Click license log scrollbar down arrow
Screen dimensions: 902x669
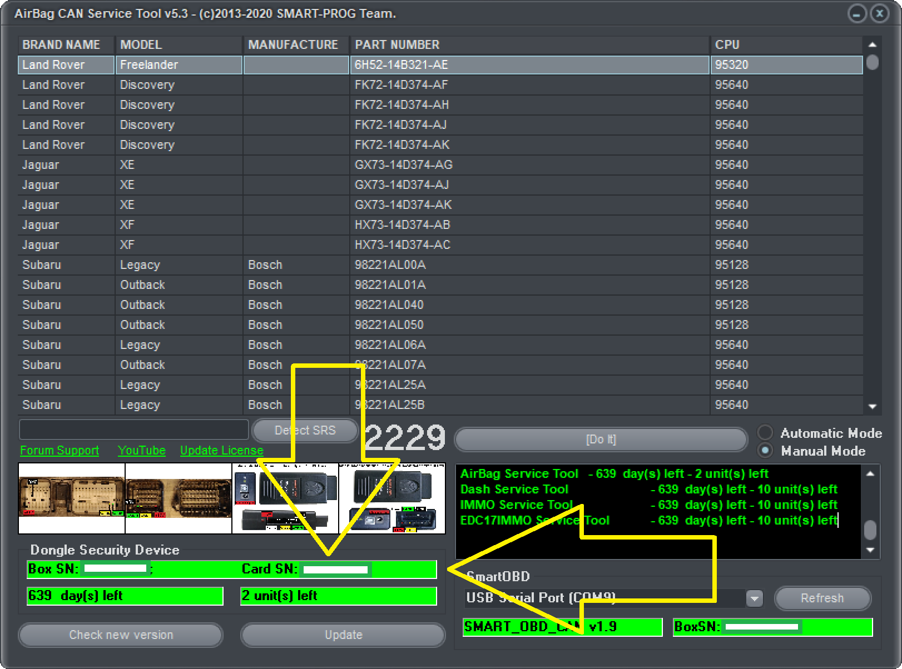pyautogui.click(x=870, y=550)
